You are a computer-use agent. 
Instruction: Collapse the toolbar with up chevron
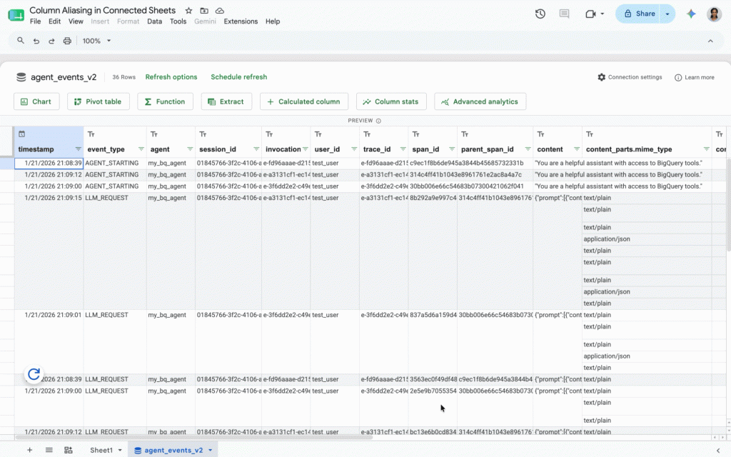click(x=710, y=41)
